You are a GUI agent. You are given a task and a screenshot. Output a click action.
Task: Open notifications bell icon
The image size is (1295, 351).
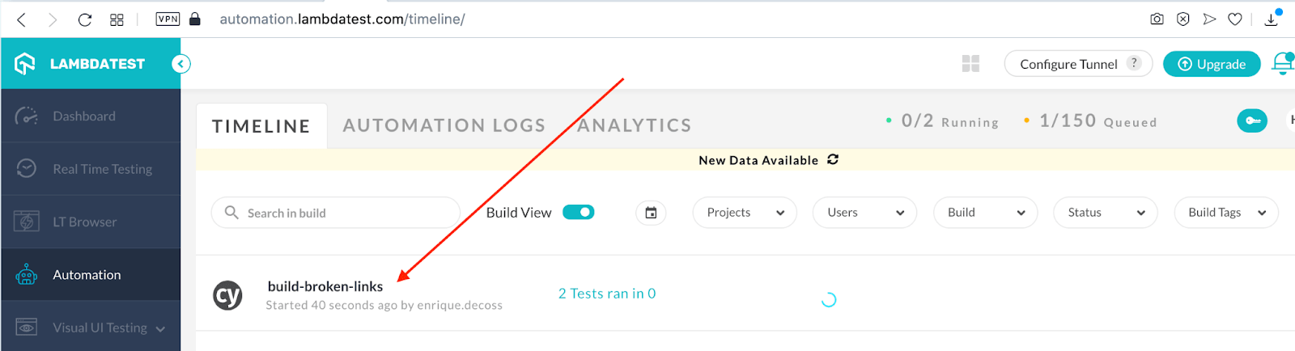click(x=1284, y=63)
